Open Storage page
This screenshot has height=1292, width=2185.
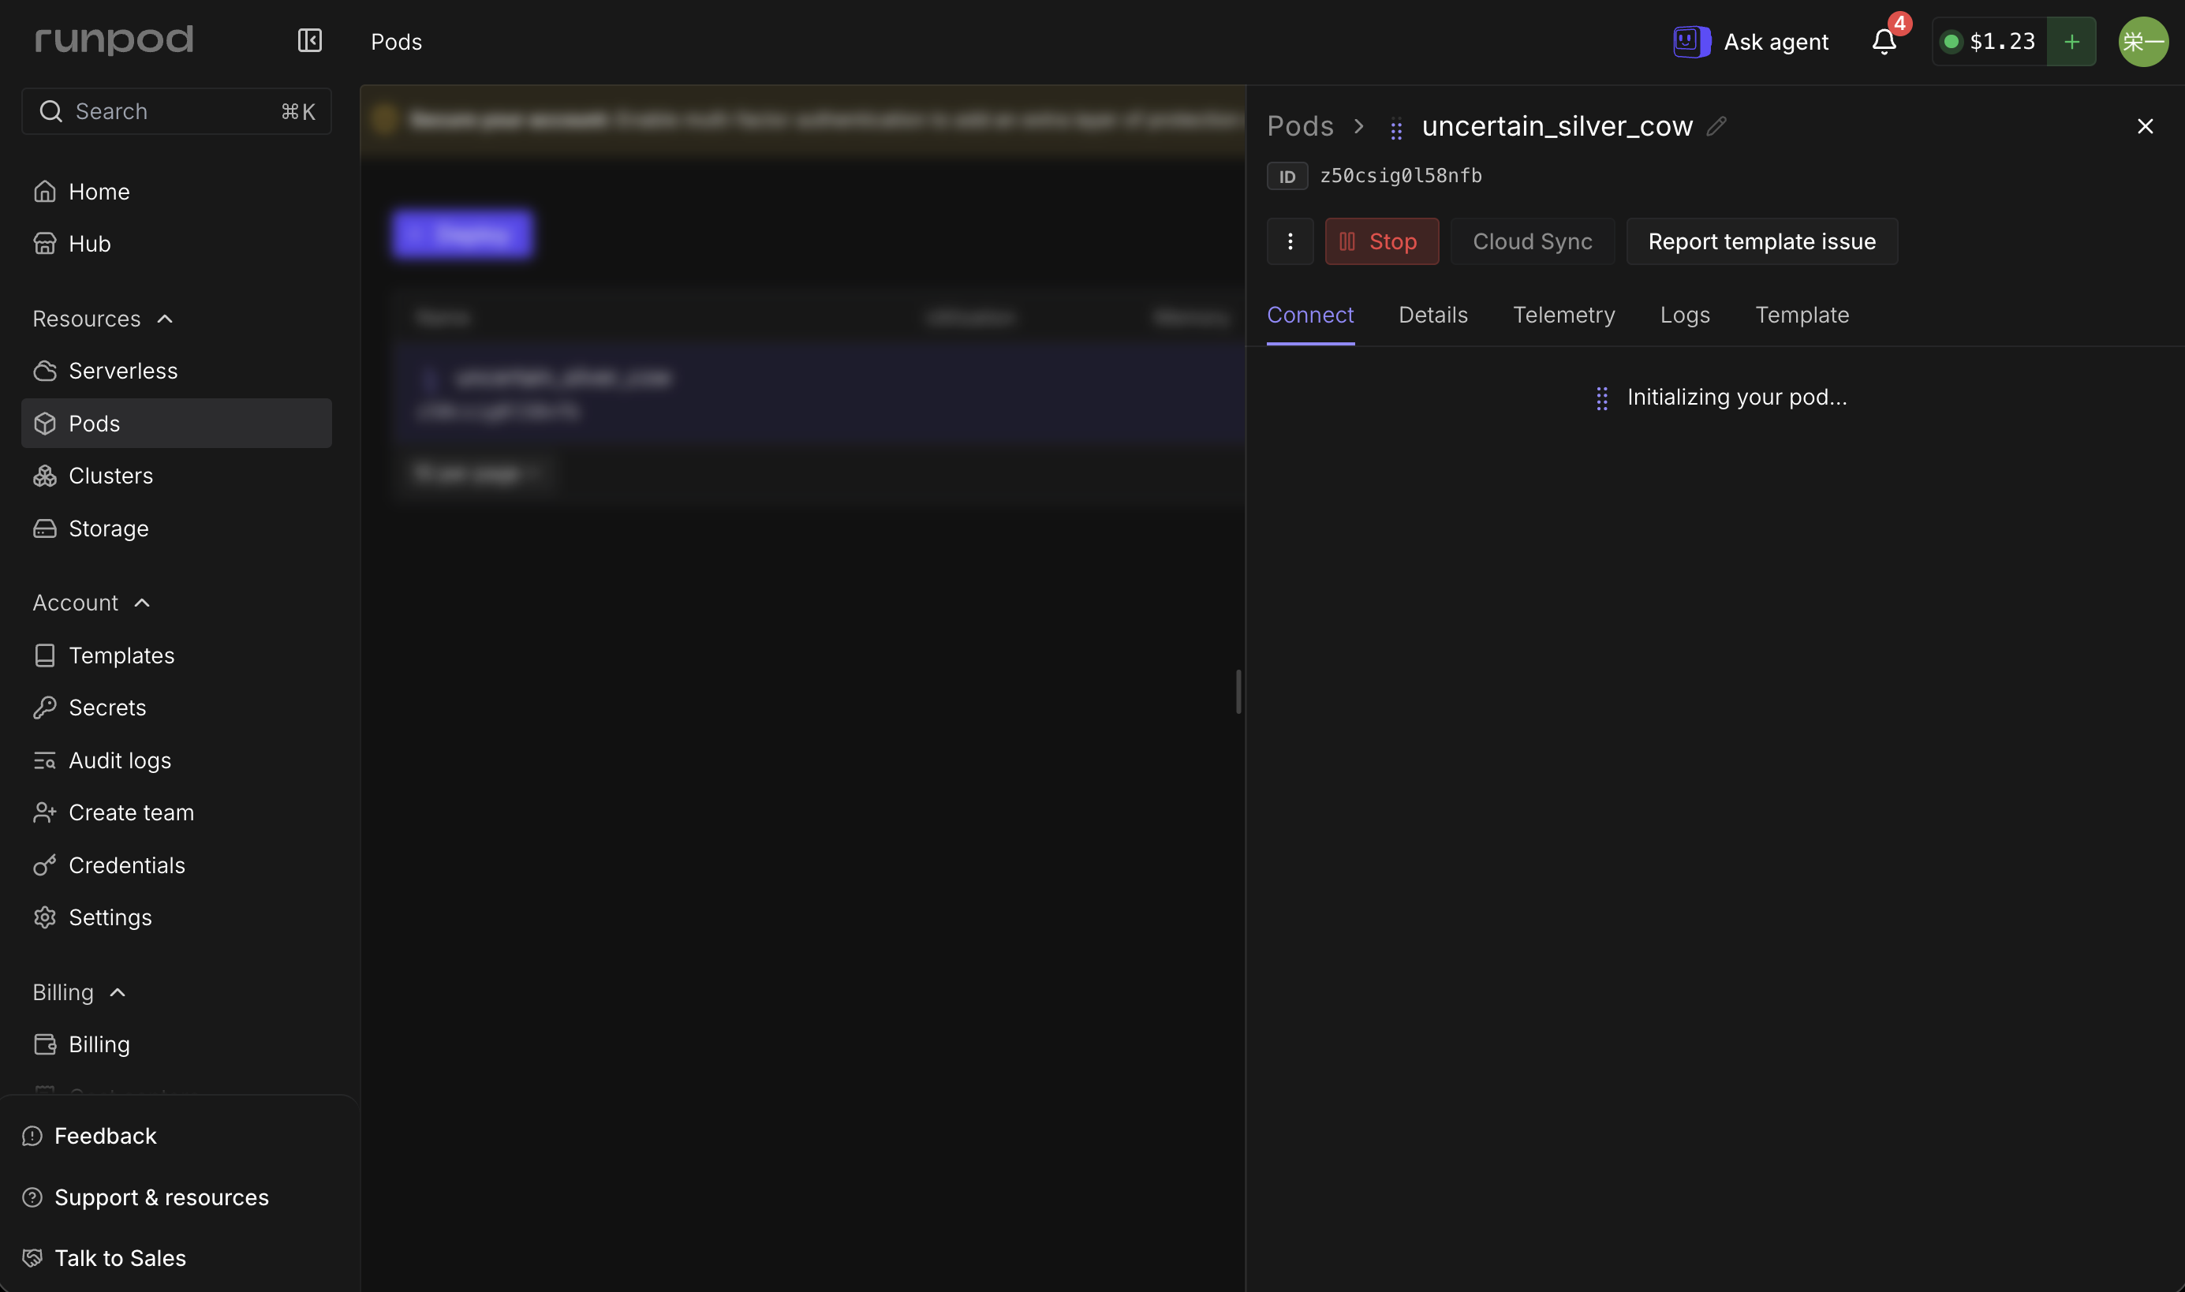pyautogui.click(x=177, y=528)
